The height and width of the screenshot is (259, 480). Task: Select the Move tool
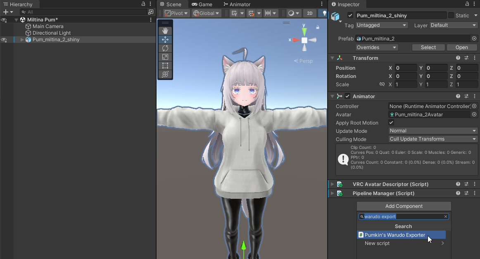(165, 40)
